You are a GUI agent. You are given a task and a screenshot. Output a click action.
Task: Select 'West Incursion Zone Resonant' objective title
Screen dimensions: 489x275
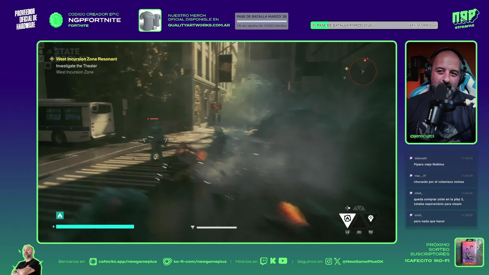pyautogui.click(x=87, y=59)
